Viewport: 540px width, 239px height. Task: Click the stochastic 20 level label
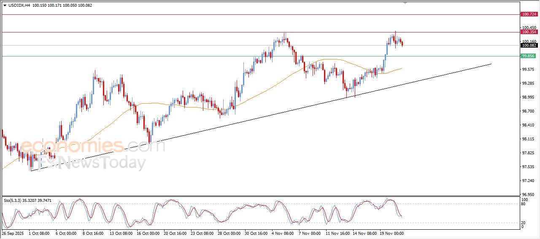coord(524,223)
